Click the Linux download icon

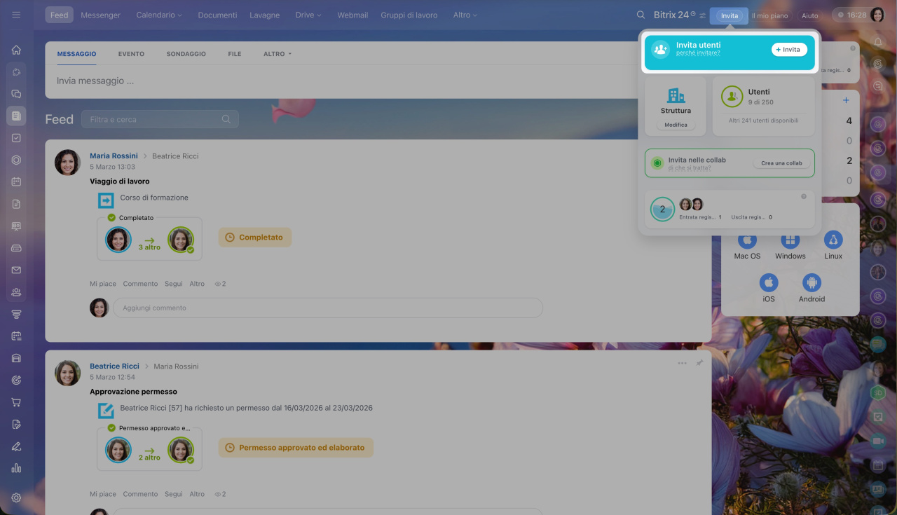click(833, 240)
